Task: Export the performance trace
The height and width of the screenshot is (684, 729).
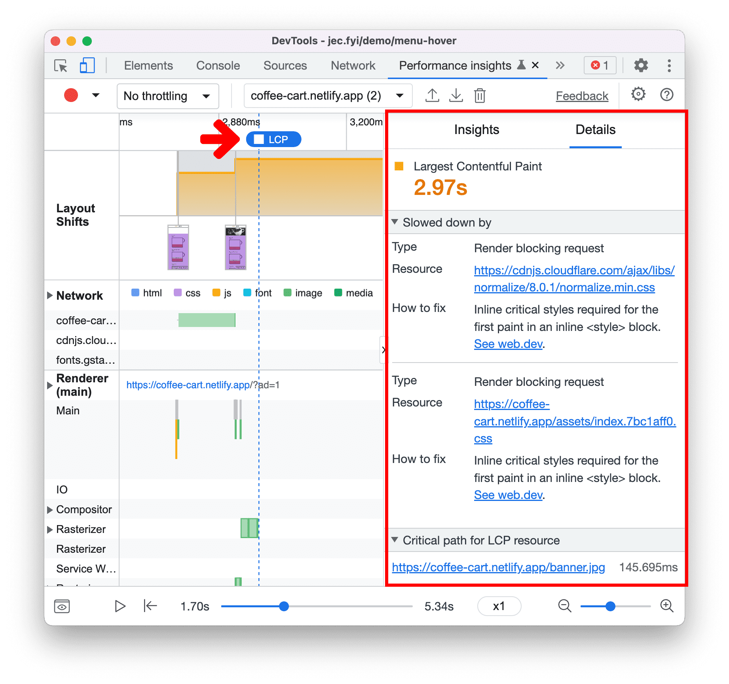Action: [432, 95]
